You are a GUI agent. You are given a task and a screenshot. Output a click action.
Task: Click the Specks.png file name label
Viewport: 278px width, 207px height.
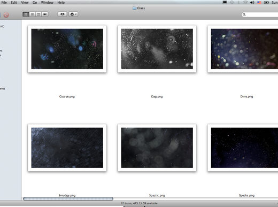(246, 195)
